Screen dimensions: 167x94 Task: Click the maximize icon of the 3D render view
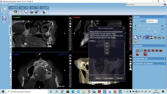[x=130, y=56]
